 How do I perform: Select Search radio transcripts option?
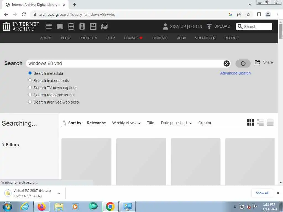(x=30, y=95)
